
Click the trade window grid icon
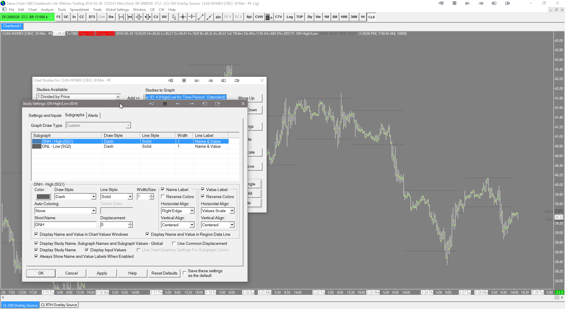point(269,17)
